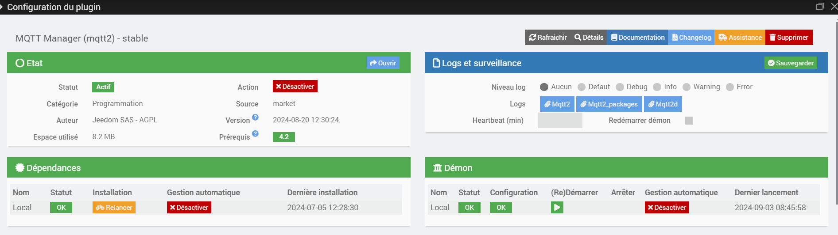Click the green daemon start play icon
This screenshot has width=838, height=235.
557,207
